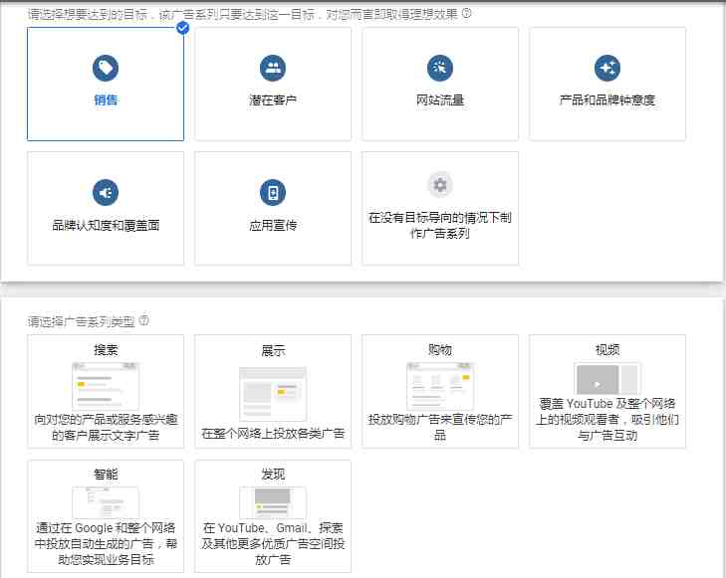This screenshot has height=578, width=726.
Task: Click description 在整个网络上投放各类广告
Action: click(273, 434)
